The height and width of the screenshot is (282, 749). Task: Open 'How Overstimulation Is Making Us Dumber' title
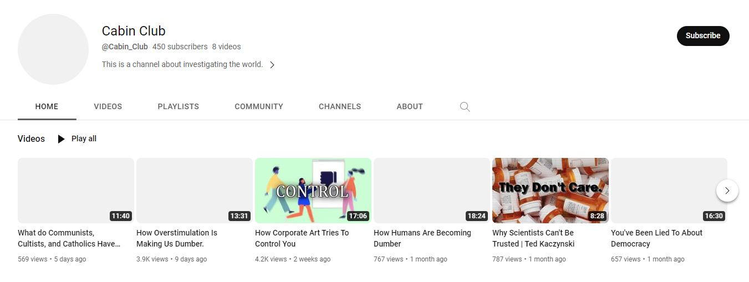click(177, 238)
